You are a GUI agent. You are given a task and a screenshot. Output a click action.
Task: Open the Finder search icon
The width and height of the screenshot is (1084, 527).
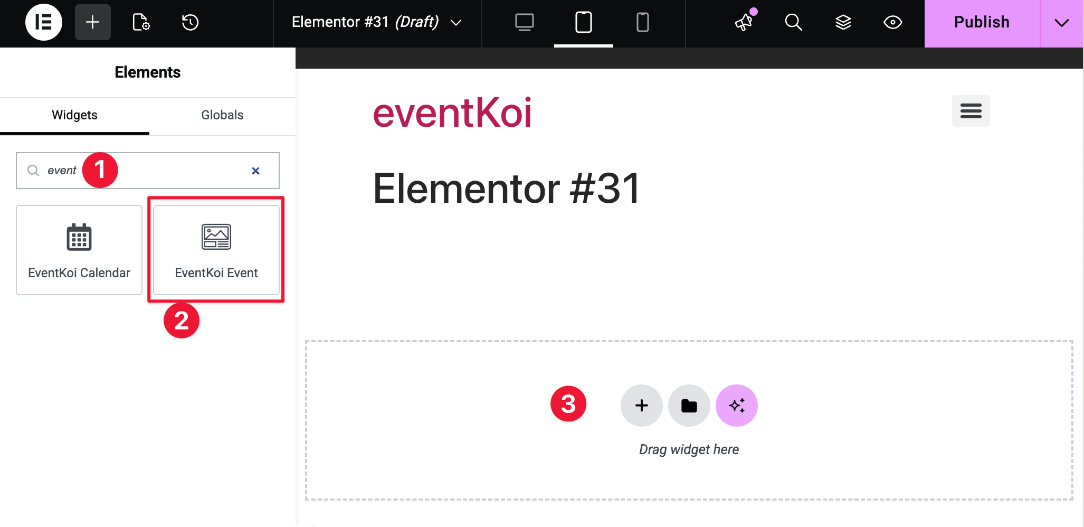793,22
